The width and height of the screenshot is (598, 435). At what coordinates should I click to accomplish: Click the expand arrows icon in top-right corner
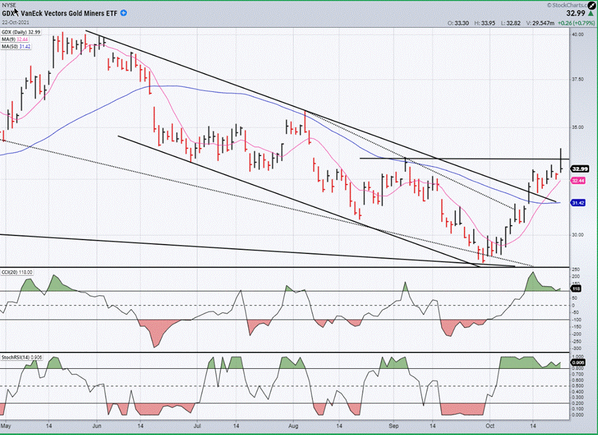pyautogui.click(x=593, y=5)
